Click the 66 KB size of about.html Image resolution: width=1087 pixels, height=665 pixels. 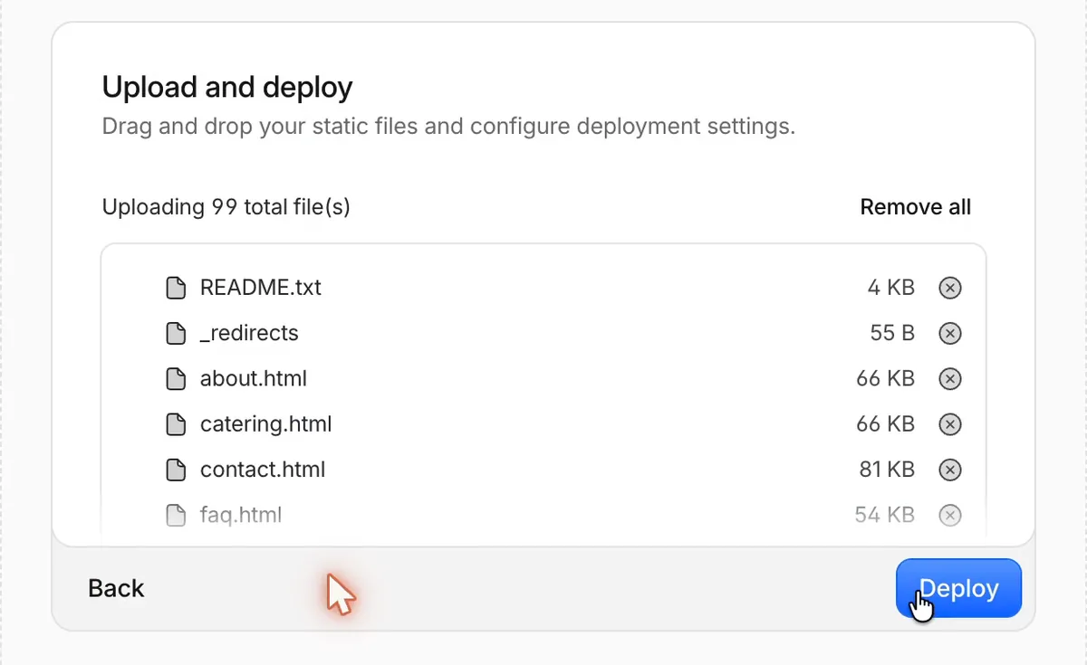coord(886,378)
